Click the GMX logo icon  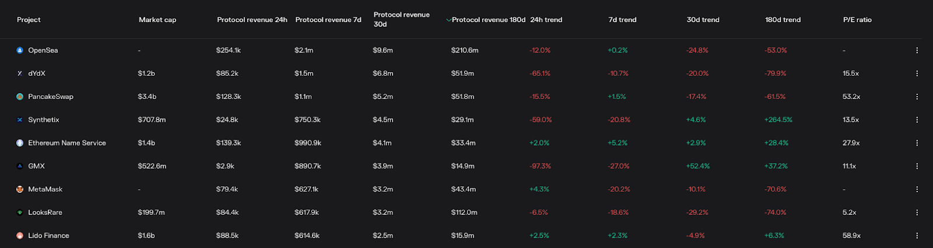coord(20,166)
